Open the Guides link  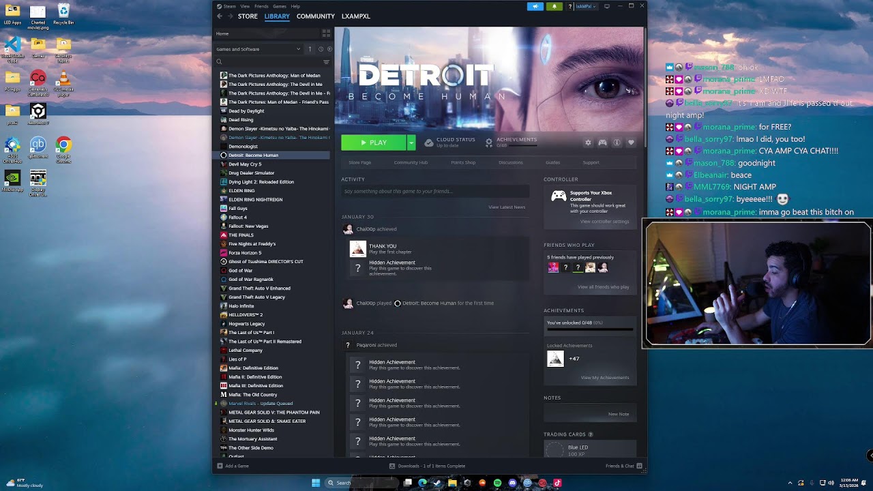coord(552,162)
